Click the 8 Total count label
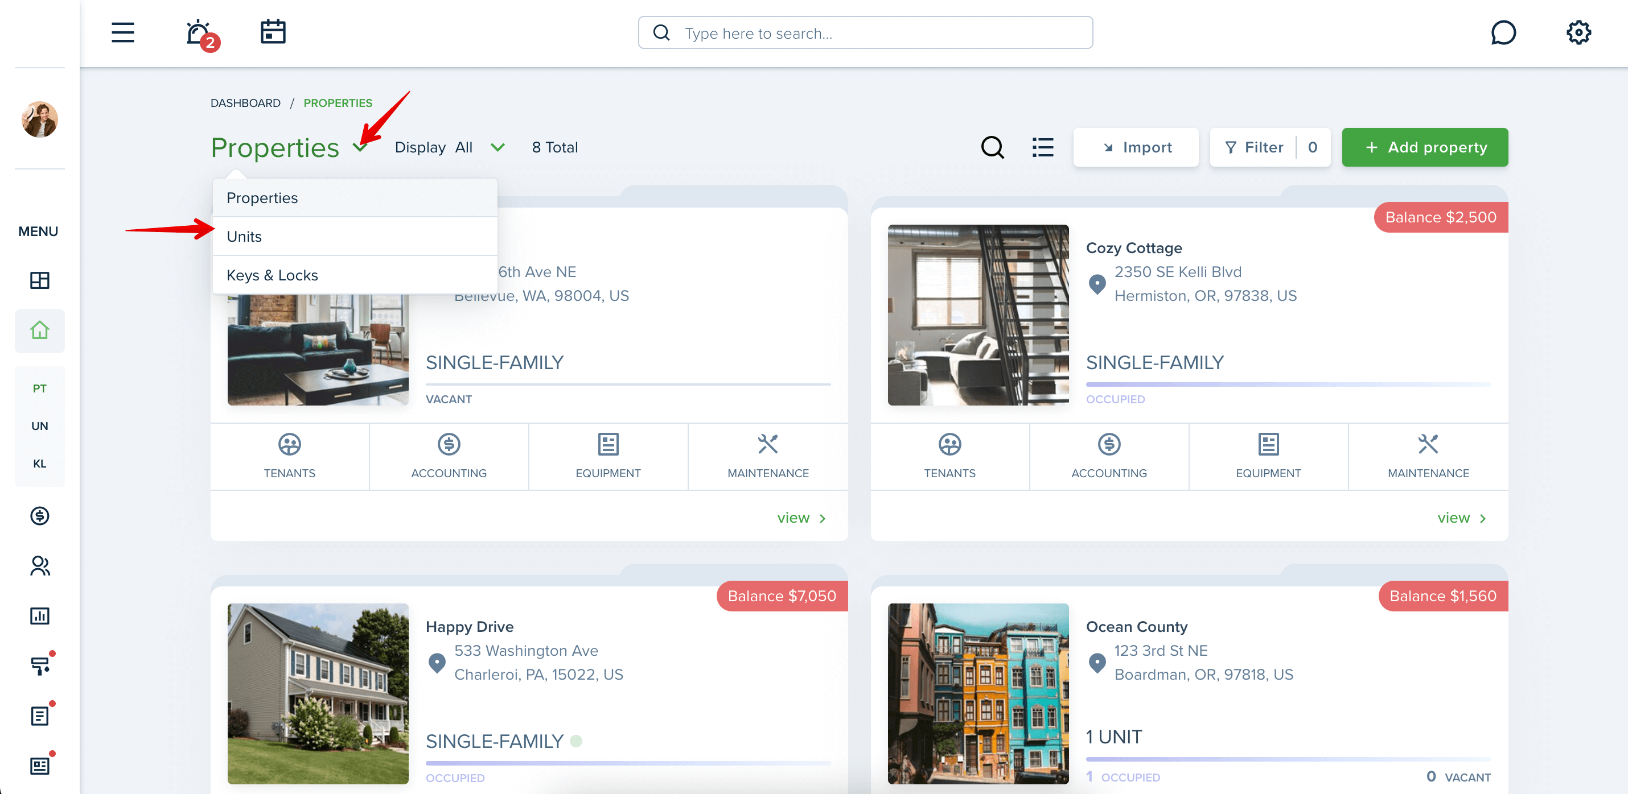 pos(555,147)
